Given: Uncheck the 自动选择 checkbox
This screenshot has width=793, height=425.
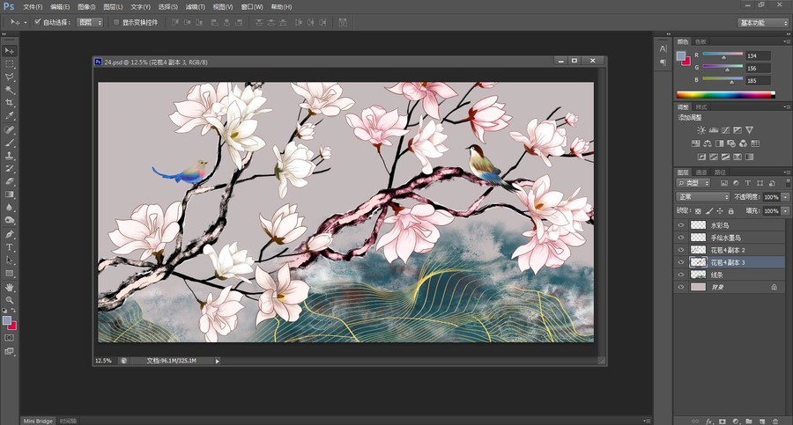Looking at the screenshot, I should tap(37, 22).
